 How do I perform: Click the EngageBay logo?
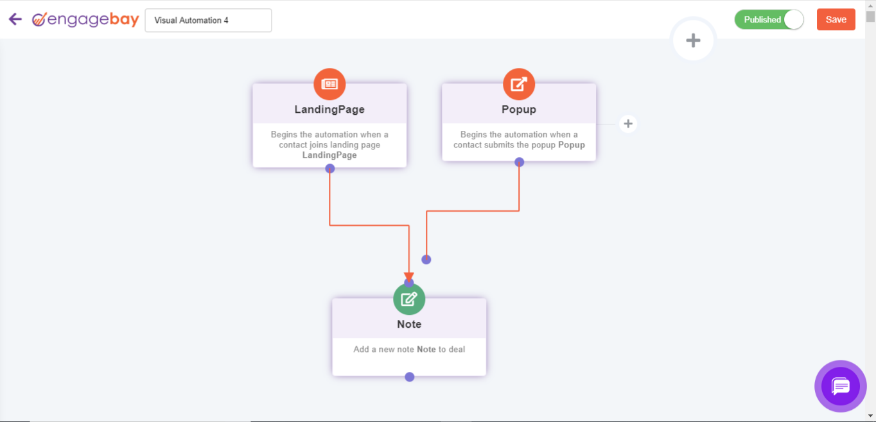click(85, 20)
